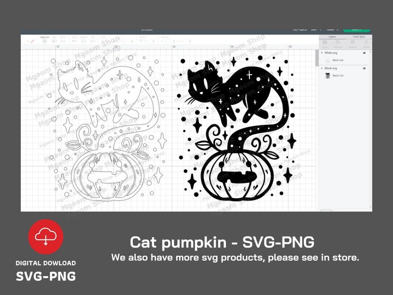This screenshot has height=295, width=393.
Task: Select the Black-svg layer thumbnail
Action: coord(327,75)
